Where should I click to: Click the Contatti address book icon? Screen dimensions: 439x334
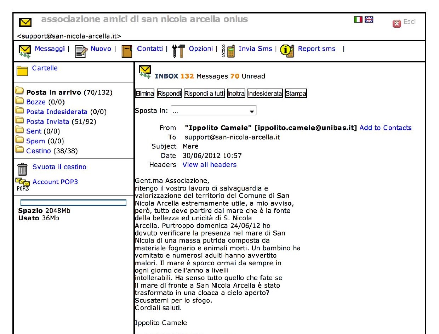click(x=127, y=51)
